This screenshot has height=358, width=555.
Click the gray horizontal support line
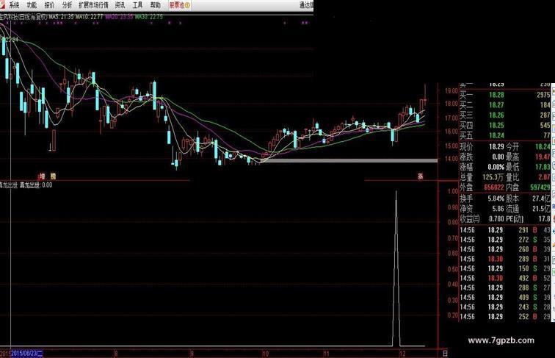tap(349, 160)
